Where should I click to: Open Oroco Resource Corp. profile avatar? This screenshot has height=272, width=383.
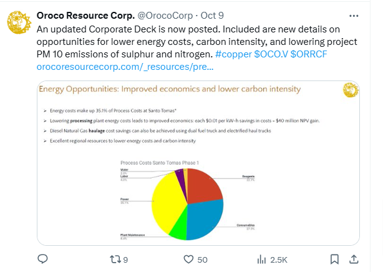click(x=19, y=22)
